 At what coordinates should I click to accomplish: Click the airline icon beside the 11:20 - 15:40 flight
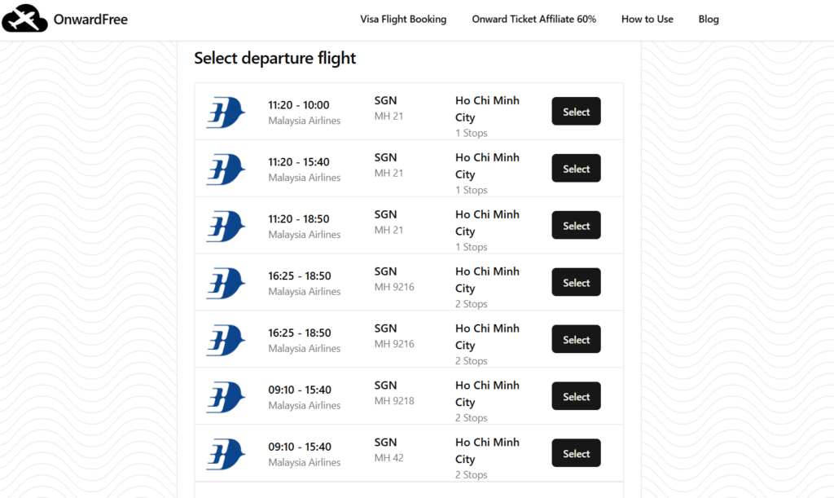(225, 169)
